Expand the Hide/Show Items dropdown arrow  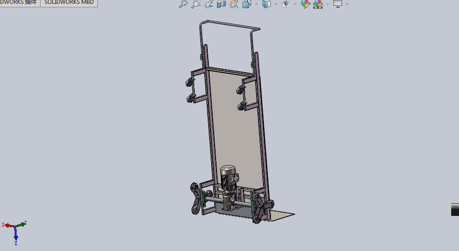295,4
